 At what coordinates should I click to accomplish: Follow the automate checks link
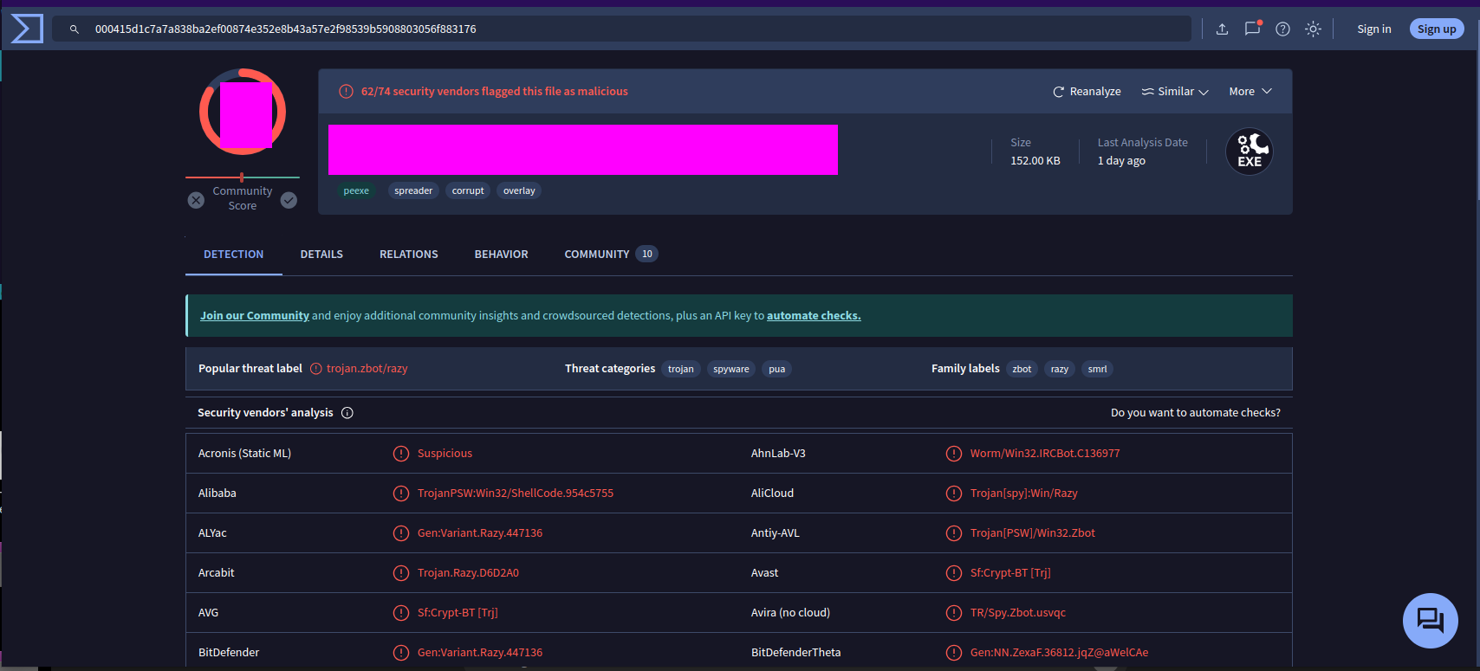coord(814,316)
